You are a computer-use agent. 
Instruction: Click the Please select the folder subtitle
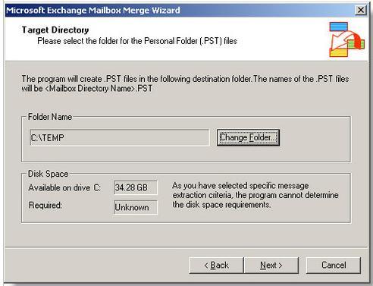click(x=137, y=41)
